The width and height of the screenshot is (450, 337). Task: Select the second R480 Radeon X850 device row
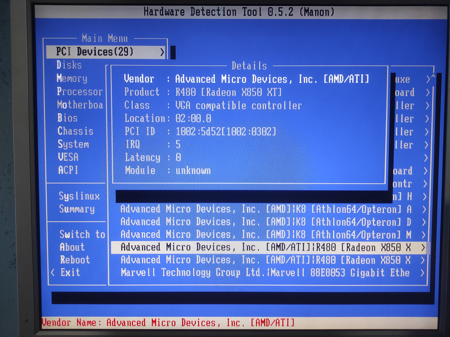[265, 260]
